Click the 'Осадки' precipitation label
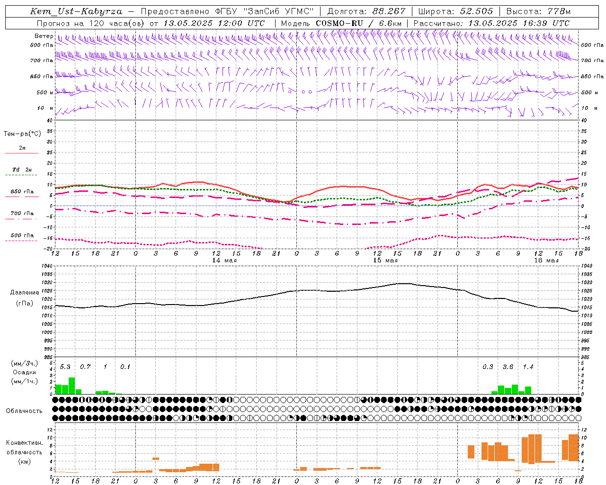The width and height of the screenshot is (606, 485). pyautogui.click(x=25, y=372)
